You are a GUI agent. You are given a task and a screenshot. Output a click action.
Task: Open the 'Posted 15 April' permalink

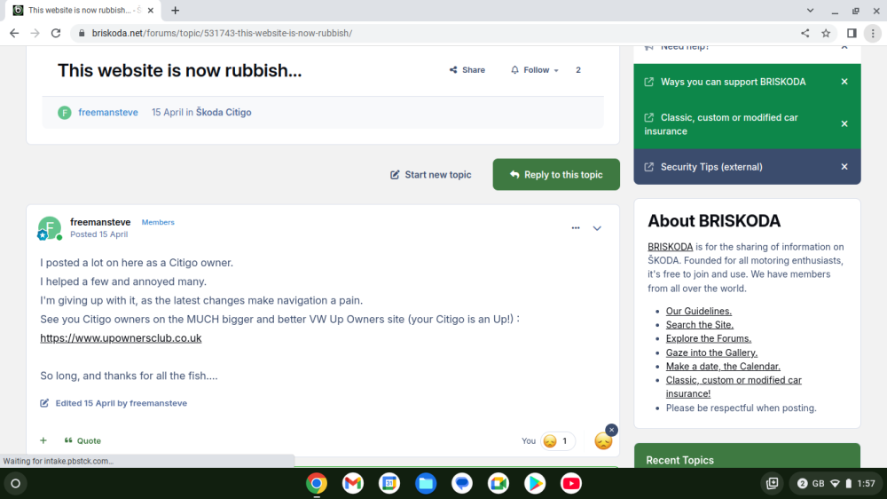pos(99,234)
